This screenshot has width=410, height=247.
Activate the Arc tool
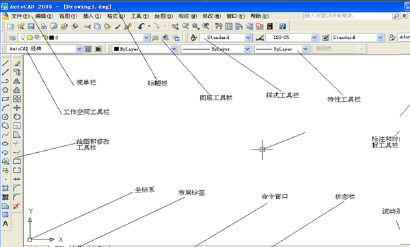tap(5, 108)
